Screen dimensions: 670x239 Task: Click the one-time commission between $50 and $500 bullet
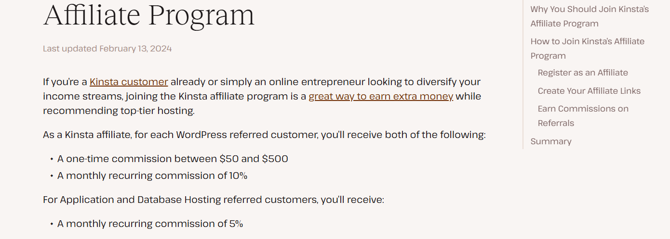pos(173,159)
